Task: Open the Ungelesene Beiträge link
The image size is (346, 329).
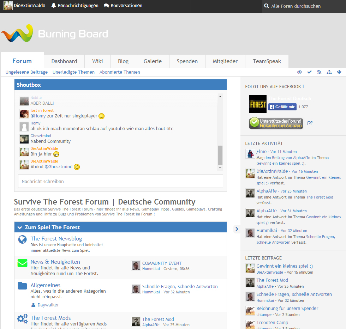Action: (x=26, y=72)
